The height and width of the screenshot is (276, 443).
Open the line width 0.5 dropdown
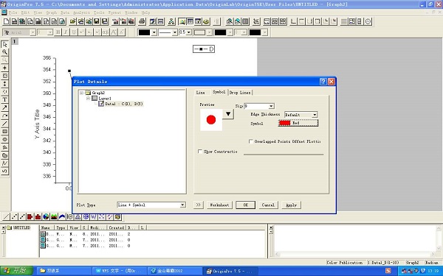click(189, 32)
